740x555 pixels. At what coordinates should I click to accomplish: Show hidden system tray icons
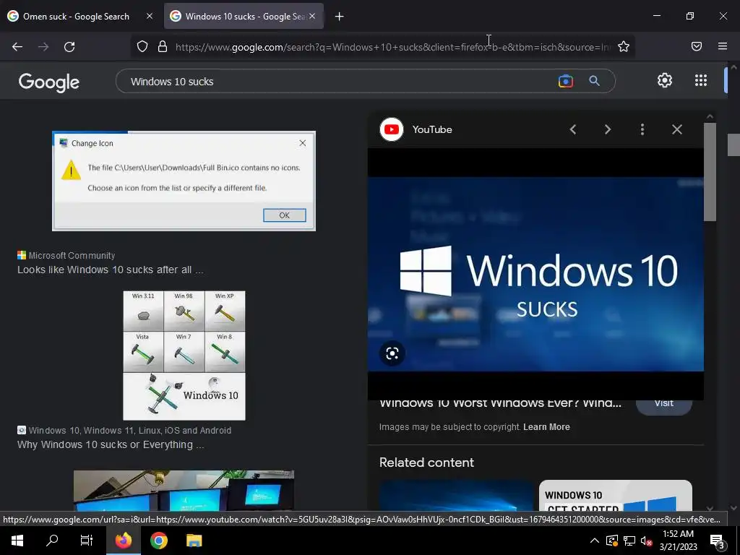point(595,541)
